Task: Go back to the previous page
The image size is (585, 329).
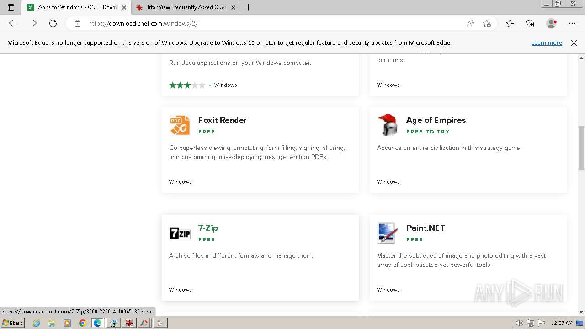Action: click(13, 23)
